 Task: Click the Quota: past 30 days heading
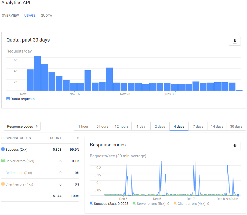pos(28,40)
